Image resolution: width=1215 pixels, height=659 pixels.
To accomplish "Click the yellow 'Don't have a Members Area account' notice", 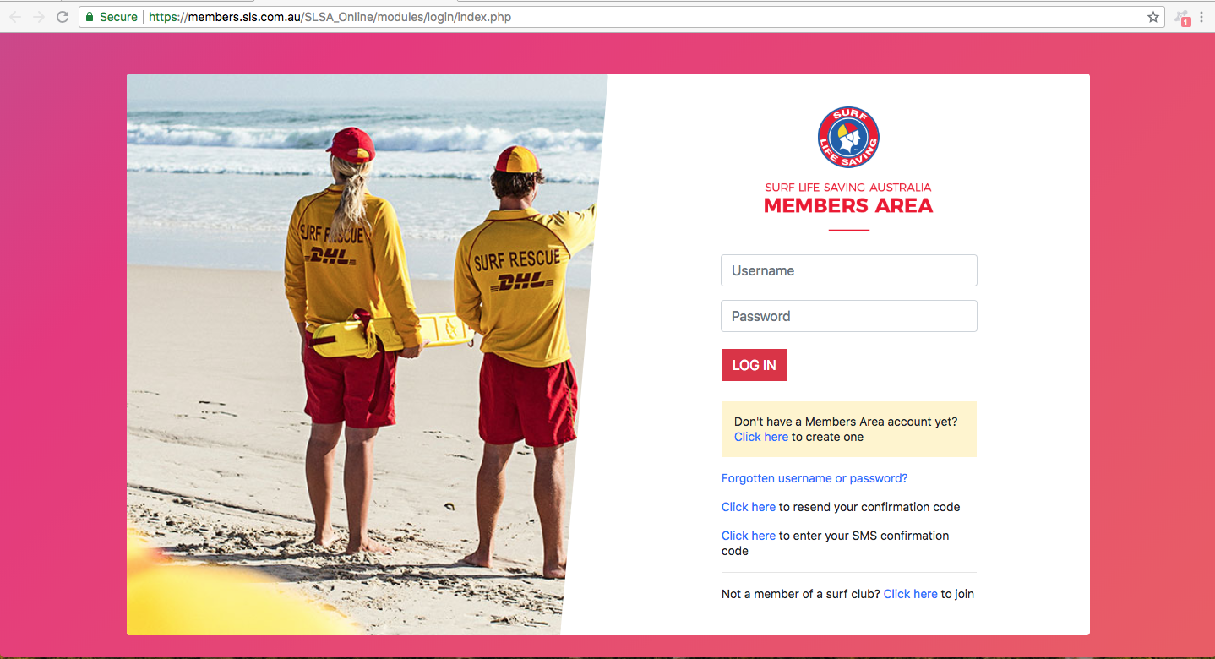I will point(848,429).
